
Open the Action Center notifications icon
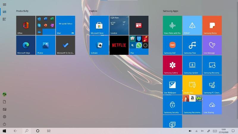tap(233, 131)
